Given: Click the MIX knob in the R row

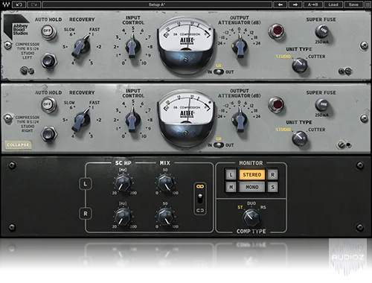Looking at the screenshot, I should pos(165,217).
